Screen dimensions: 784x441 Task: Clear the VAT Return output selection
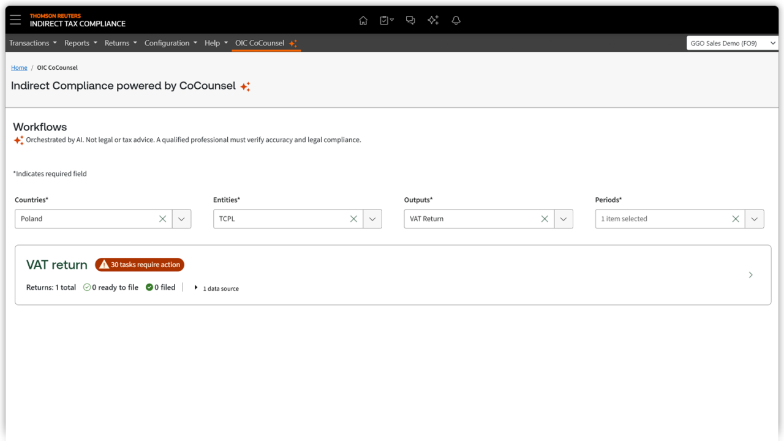pos(545,219)
